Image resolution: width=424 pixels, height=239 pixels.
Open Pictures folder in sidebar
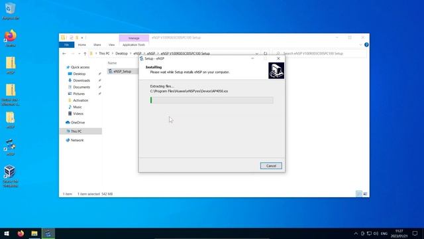tap(79, 94)
